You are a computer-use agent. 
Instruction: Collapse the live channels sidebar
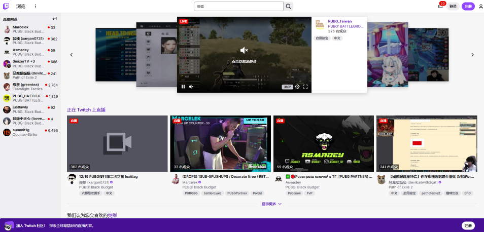tap(55, 19)
